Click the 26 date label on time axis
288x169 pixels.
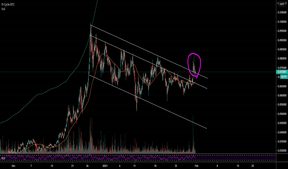click(87, 166)
